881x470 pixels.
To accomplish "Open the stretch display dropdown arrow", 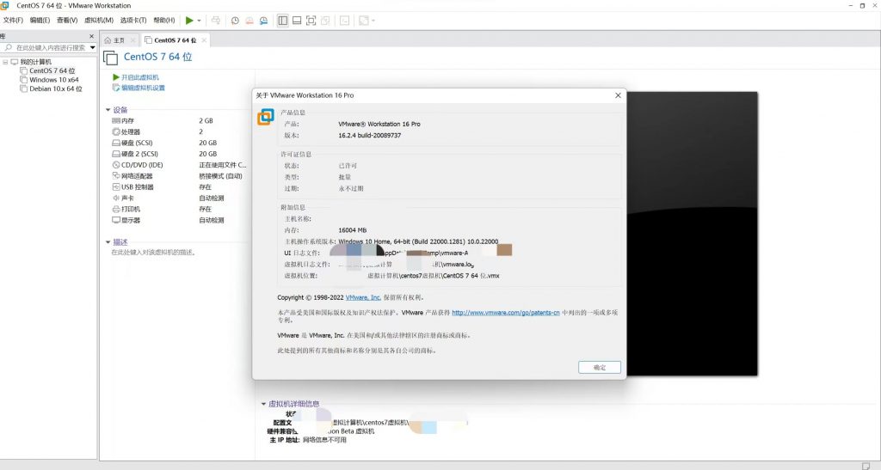I will tap(373, 21).
